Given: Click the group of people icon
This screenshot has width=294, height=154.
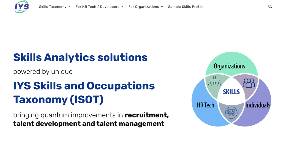Looking at the screenshot, I should pos(249,83).
